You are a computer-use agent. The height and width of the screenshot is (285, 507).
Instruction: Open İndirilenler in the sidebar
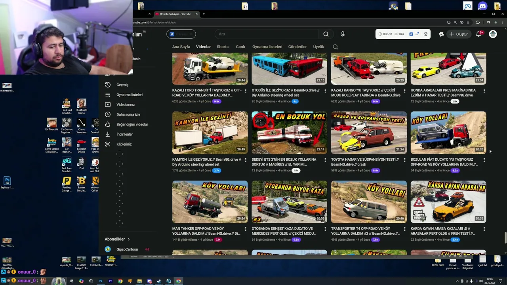(x=124, y=134)
